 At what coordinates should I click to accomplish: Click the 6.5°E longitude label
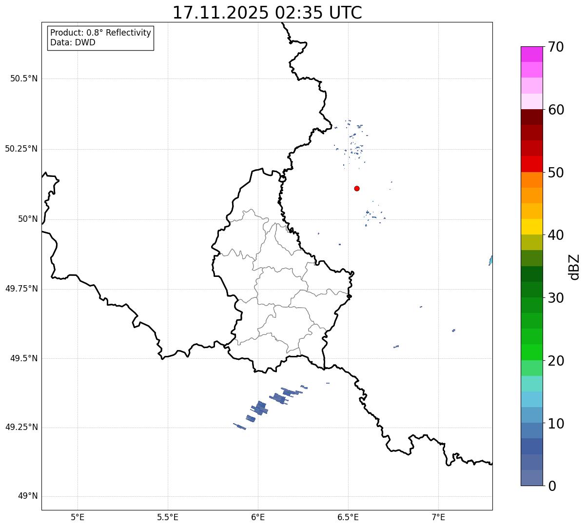(x=348, y=517)
